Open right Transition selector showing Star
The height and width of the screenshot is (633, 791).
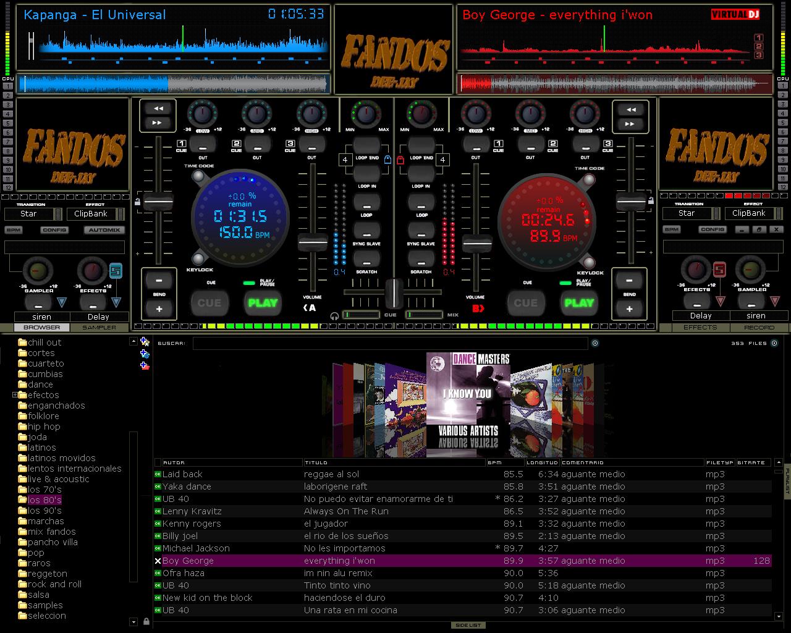691,213
